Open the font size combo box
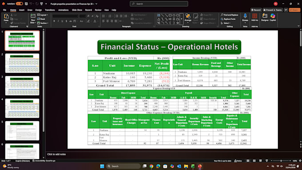The height and width of the screenshot is (170, 302). (83, 16)
